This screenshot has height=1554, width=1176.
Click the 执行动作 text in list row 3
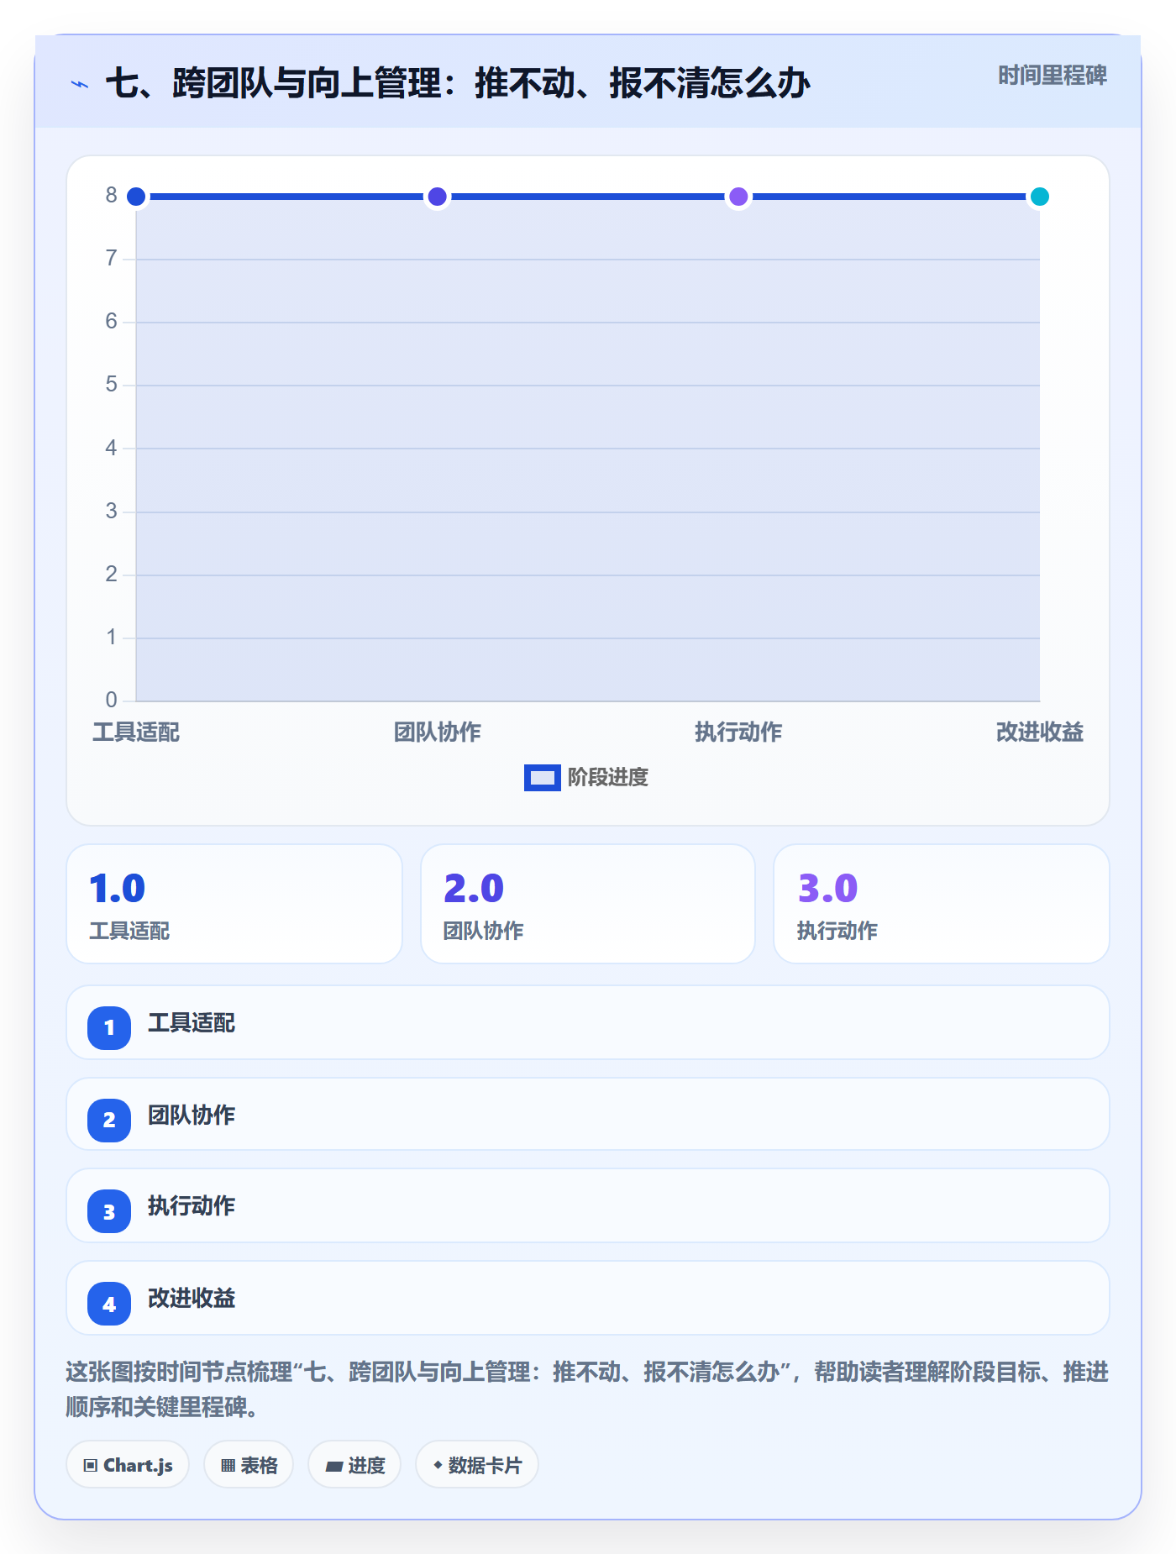pyautogui.click(x=192, y=1206)
